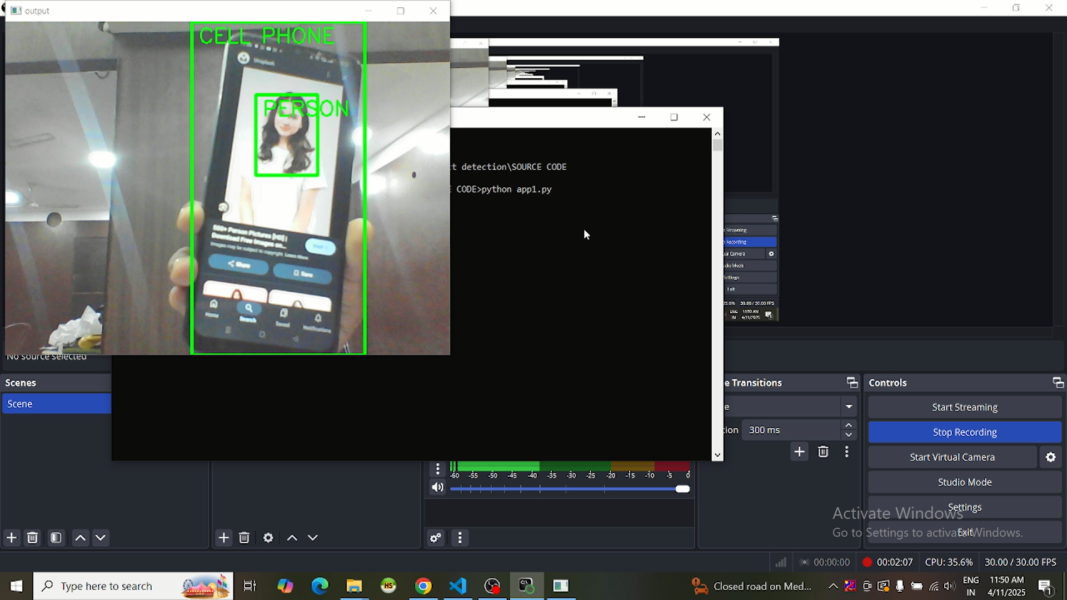Undock the Scene Transitions panel
The height and width of the screenshot is (600, 1067).
click(852, 383)
